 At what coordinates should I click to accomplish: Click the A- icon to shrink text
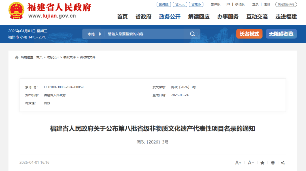pos(250,163)
